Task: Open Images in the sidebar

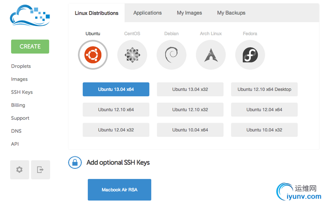Action: 19,79
